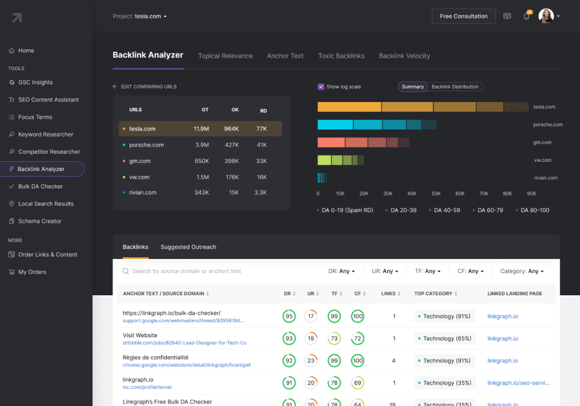Open the Project tesla.com dropdown
The image size is (580, 406).
[x=140, y=16]
